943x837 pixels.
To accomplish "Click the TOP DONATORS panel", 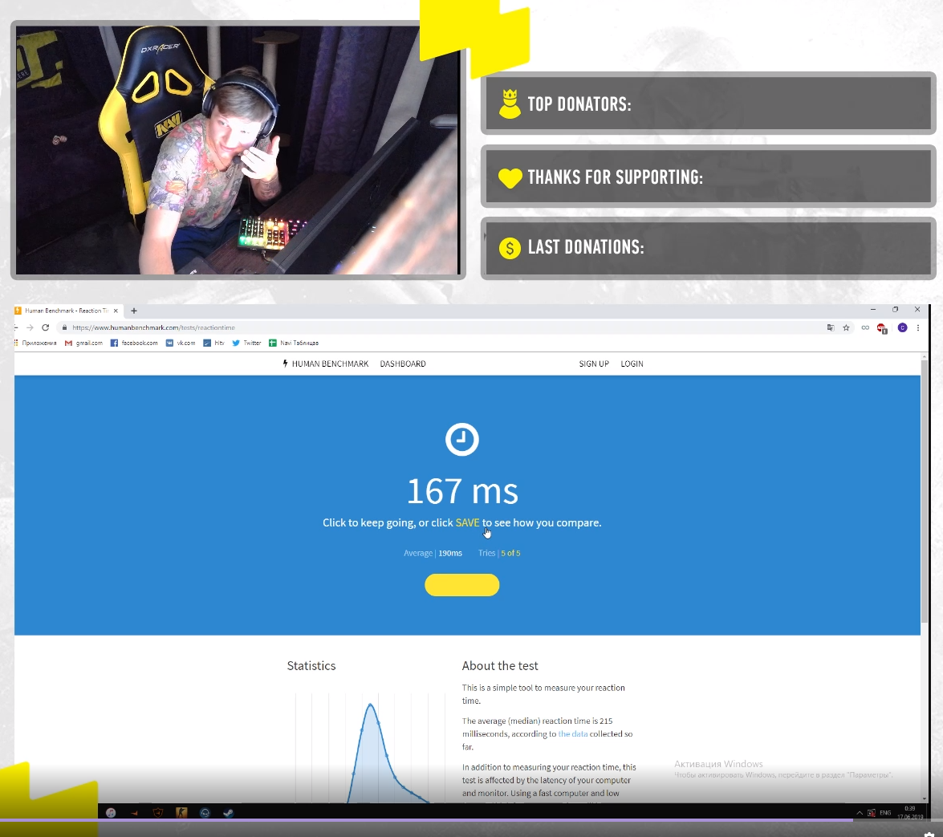I will [x=709, y=104].
